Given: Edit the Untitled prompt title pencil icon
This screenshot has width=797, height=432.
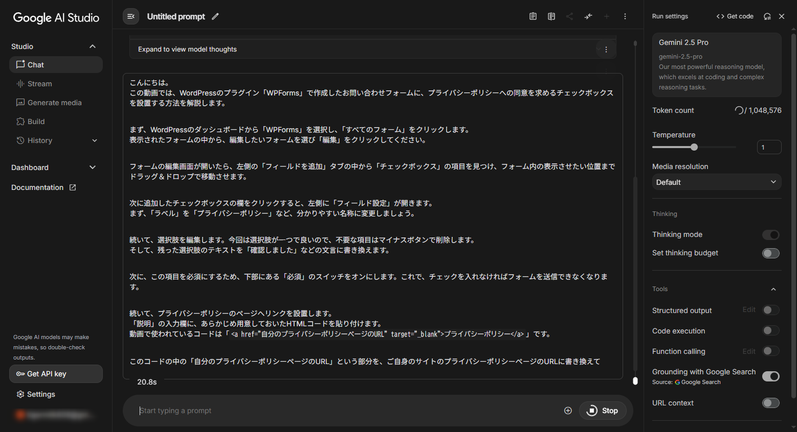Looking at the screenshot, I should [215, 16].
